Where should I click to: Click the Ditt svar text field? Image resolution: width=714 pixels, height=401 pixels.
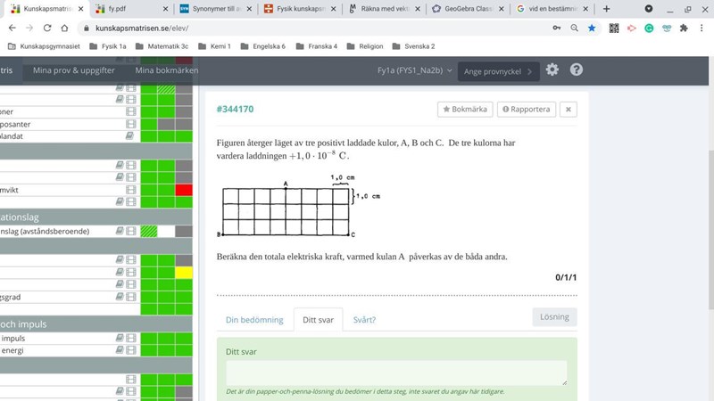click(396, 372)
